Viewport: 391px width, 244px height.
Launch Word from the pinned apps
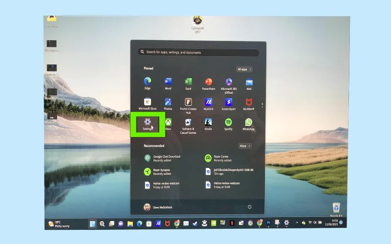click(168, 83)
